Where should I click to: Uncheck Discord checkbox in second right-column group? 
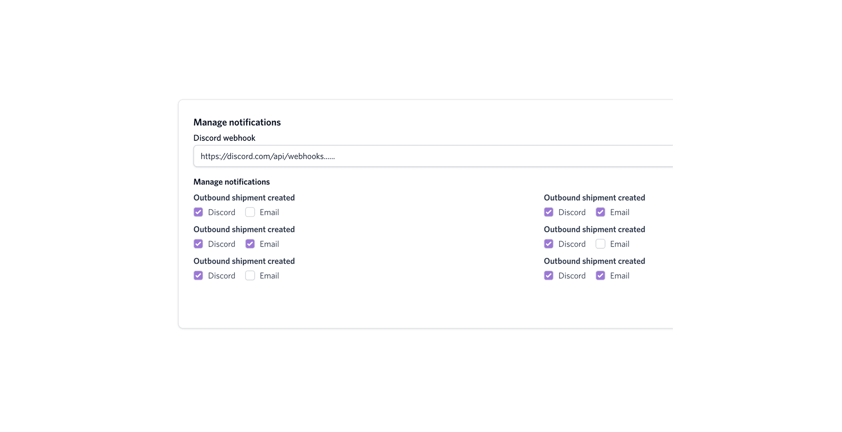point(549,244)
